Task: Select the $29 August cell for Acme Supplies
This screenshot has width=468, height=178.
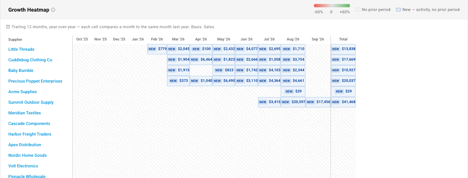Action: [x=293, y=91]
